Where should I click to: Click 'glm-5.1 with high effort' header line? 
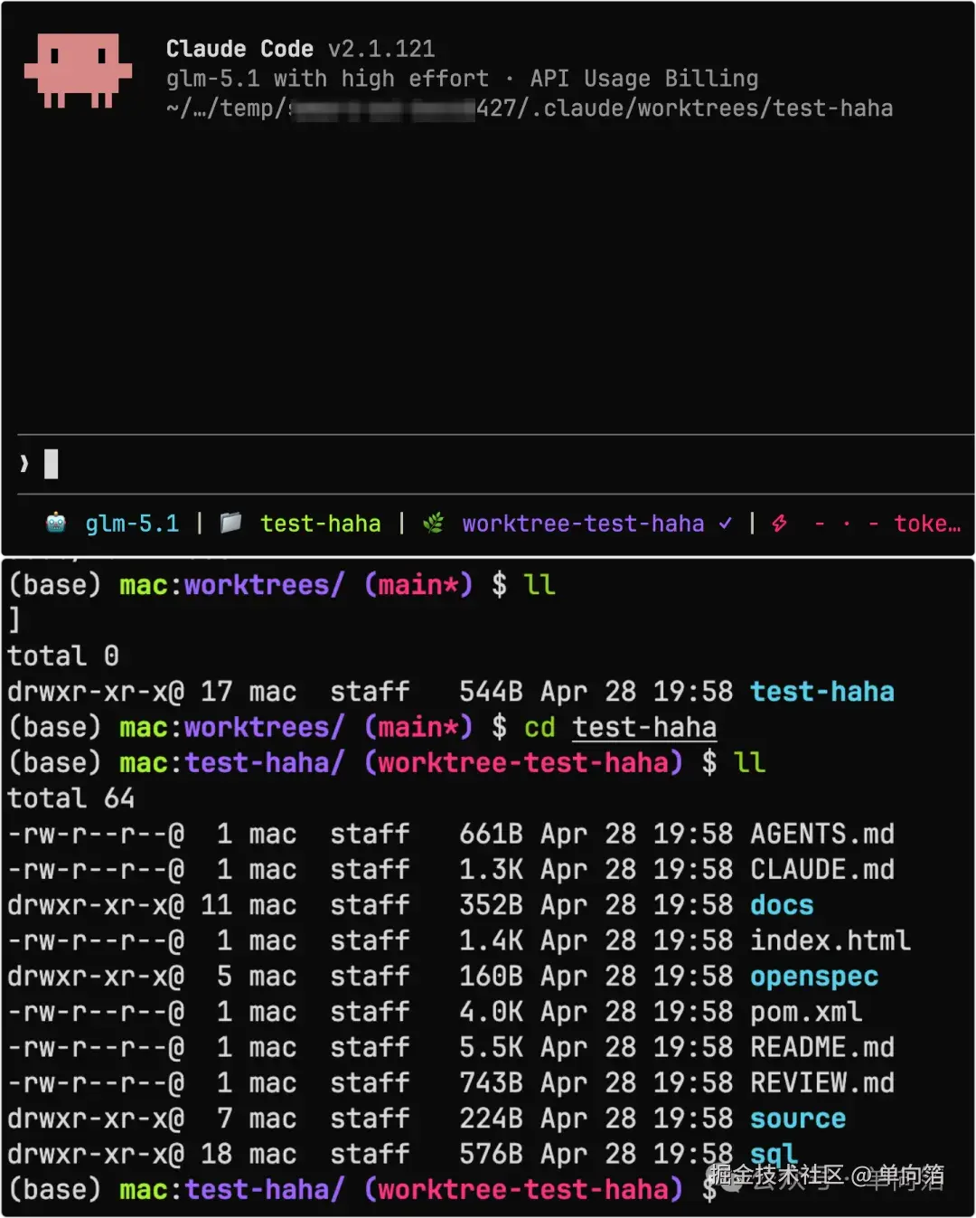click(x=327, y=79)
